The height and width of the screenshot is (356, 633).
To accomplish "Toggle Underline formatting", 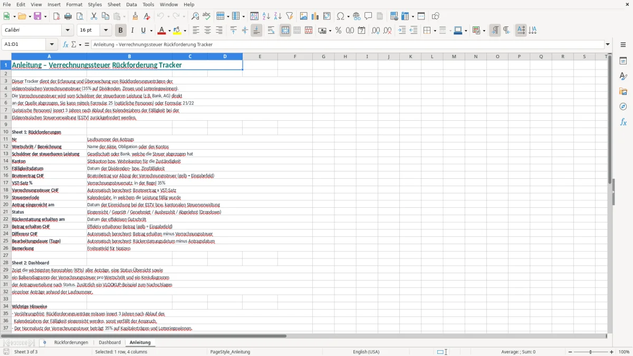I will [x=143, y=31].
